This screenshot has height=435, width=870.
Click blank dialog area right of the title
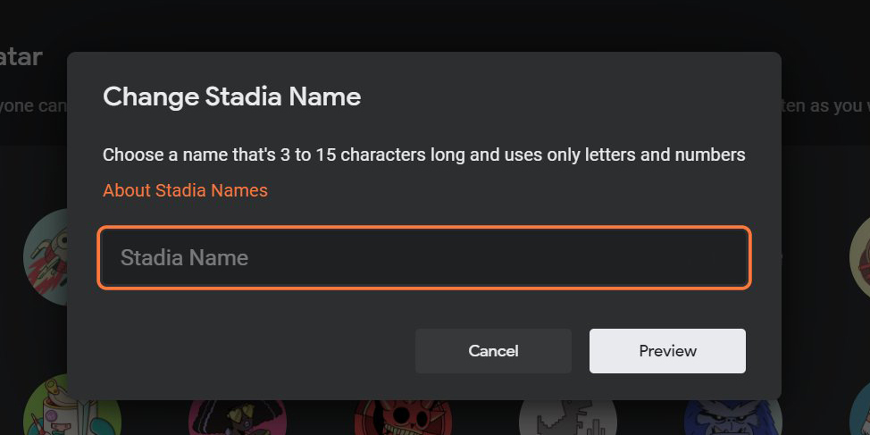(572, 96)
